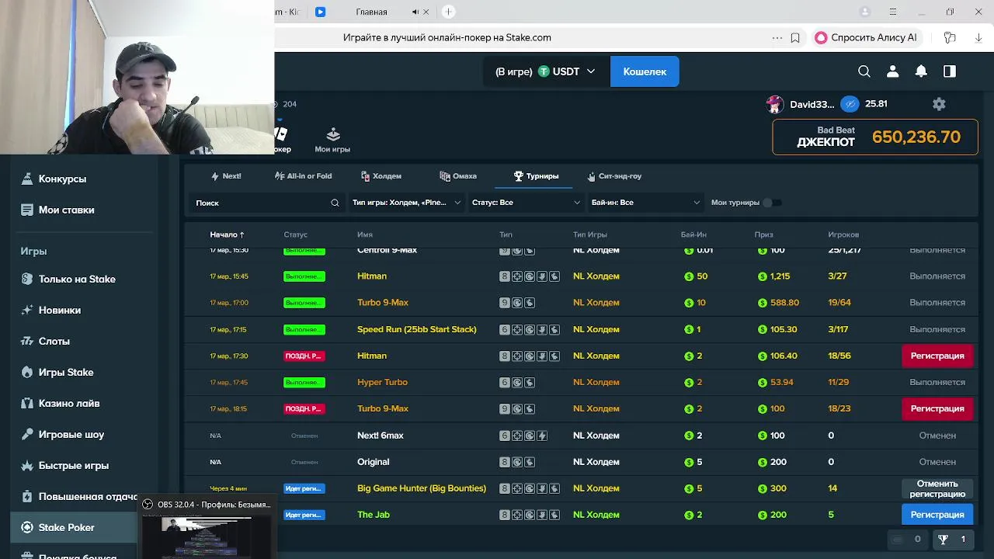Click the browser extensions icon beside downloads

(x=950, y=37)
